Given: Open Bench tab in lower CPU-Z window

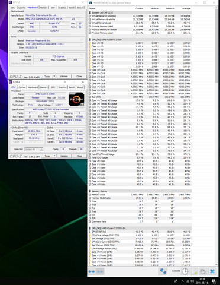Looking at the screenshot, I should [72, 87].
